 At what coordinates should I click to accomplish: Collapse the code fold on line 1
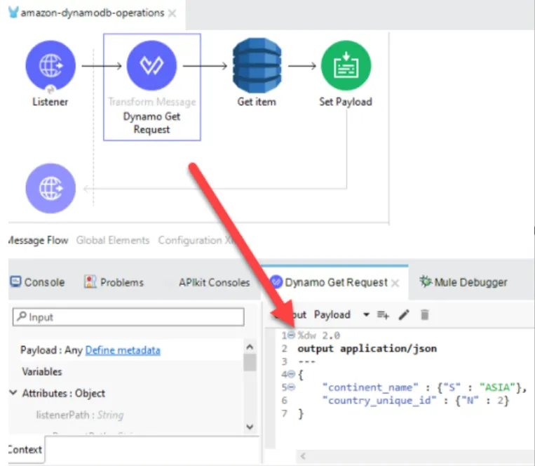coord(291,335)
